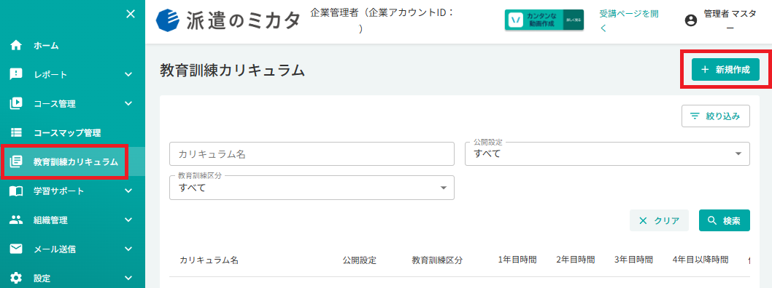Click the 教育訓練カリキュラム page heading
The width and height of the screenshot is (772, 288).
pyautogui.click(x=232, y=71)
